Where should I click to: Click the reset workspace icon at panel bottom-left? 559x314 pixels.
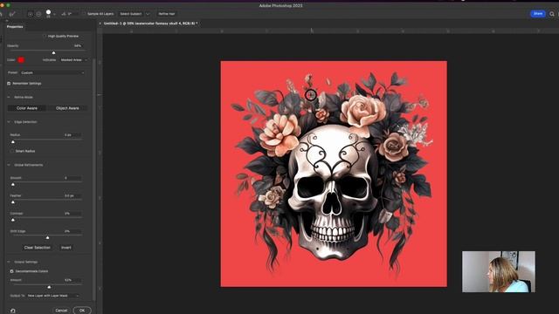12,311
